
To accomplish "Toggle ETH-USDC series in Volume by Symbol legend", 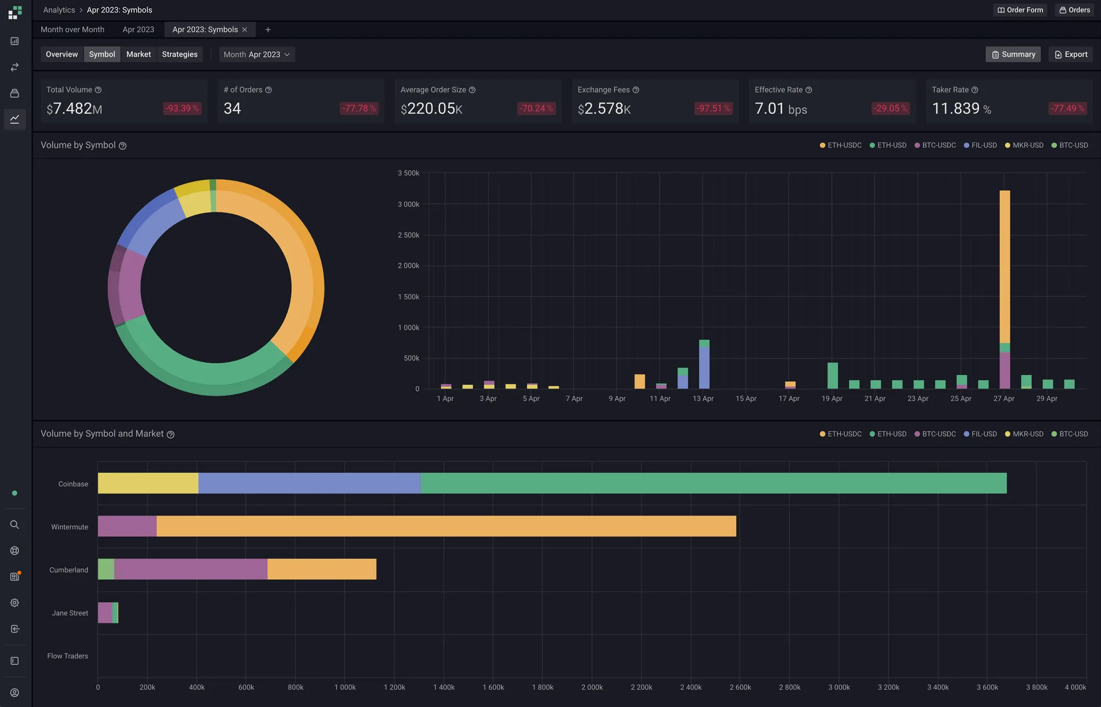I will (x=841, y=145).
